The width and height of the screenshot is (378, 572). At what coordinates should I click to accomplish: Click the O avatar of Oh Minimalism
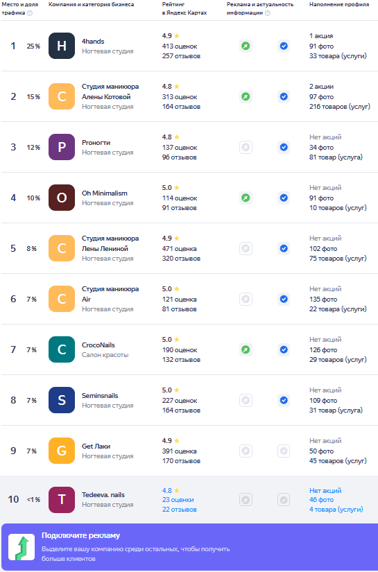tap(62, 198)
